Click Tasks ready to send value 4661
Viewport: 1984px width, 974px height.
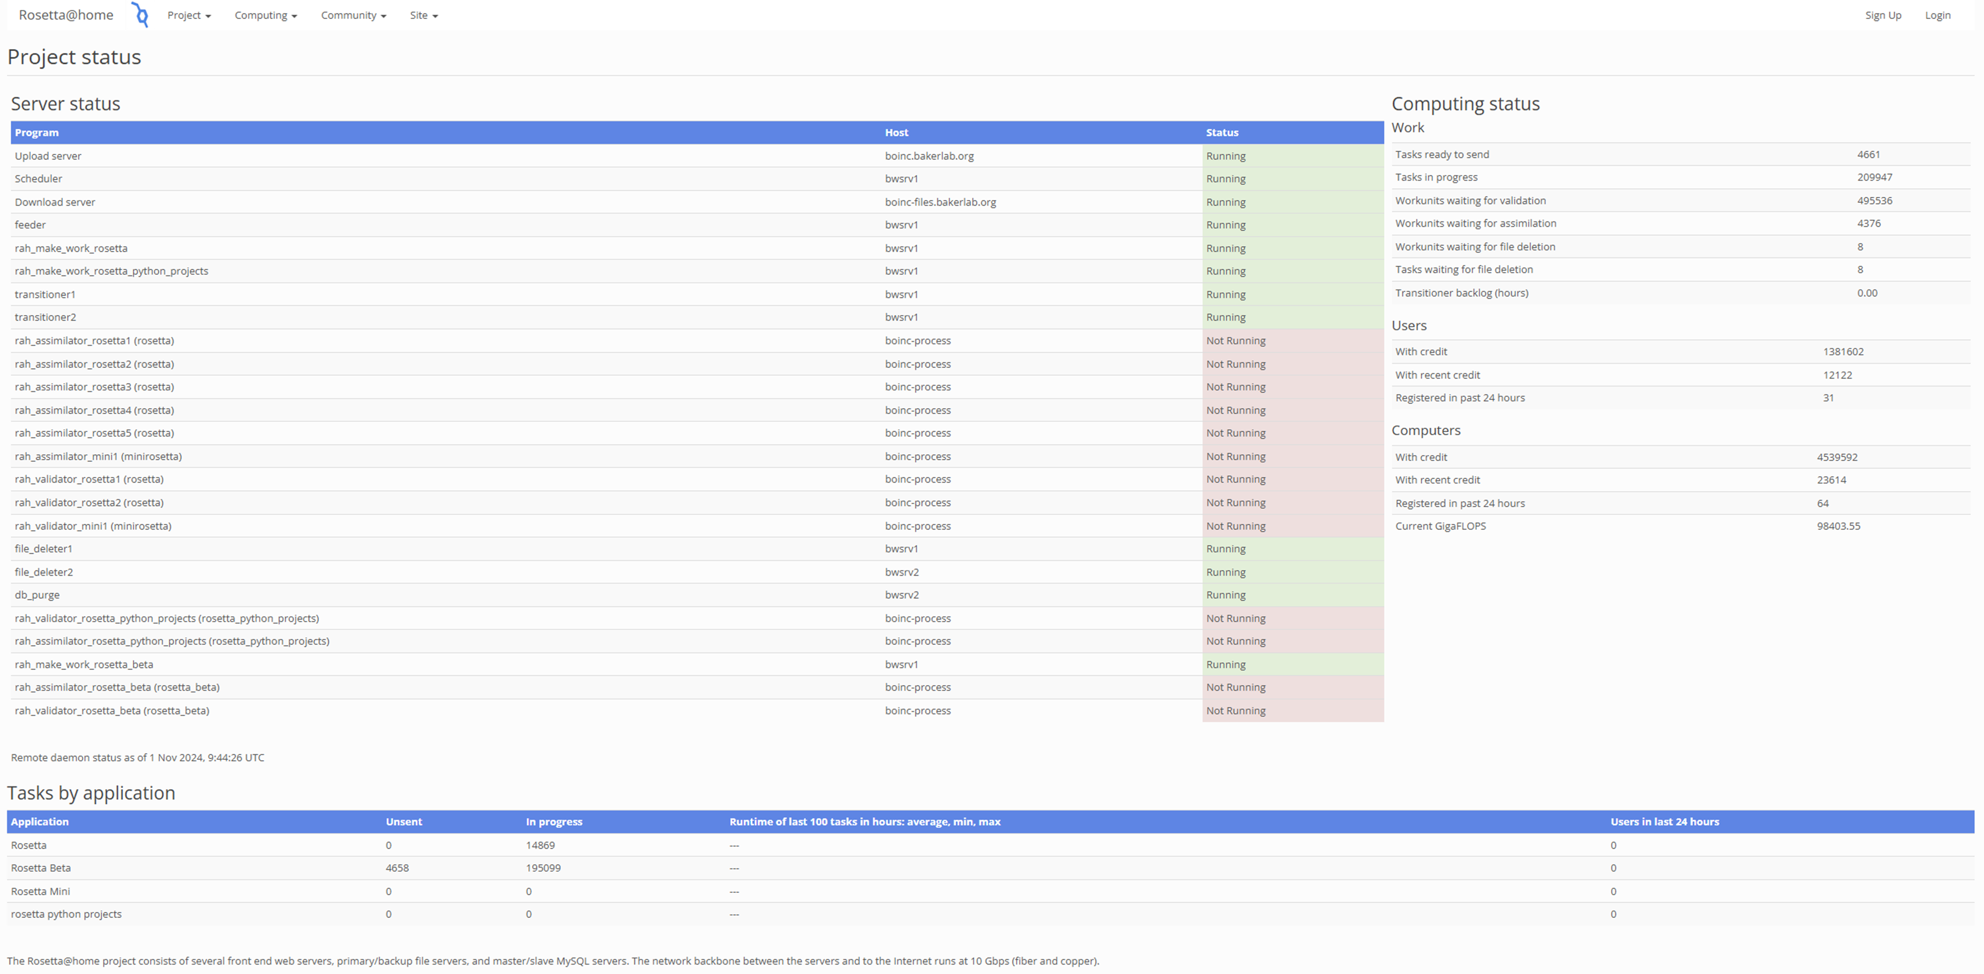coord(1868,154)
